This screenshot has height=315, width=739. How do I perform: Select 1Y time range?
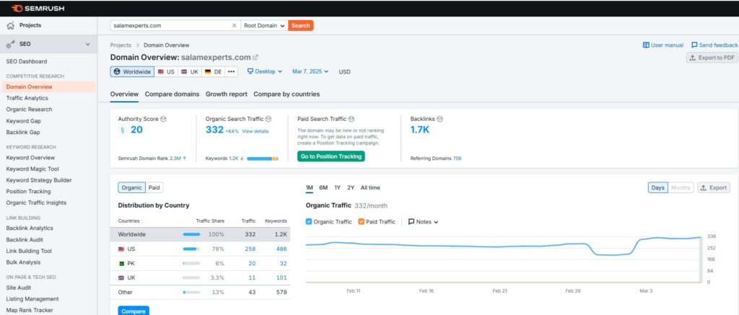[x=338, y=187]
